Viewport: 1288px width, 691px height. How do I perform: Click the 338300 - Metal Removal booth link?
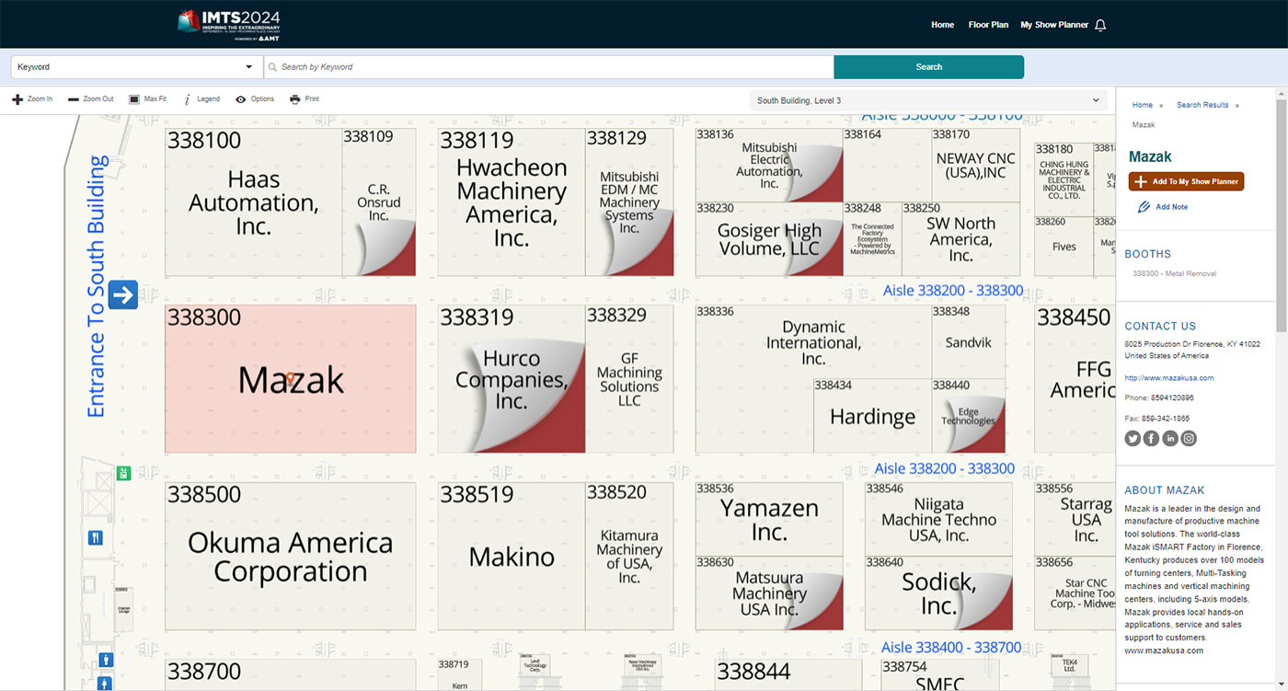[1174, 273]
